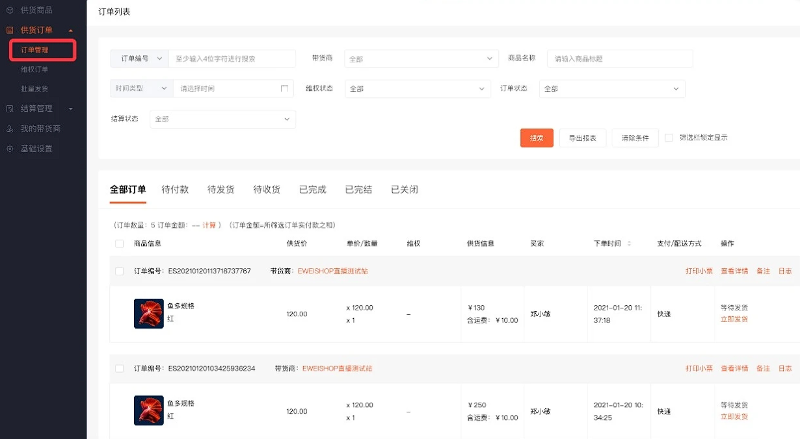Image resolution: width=800 pixels, height=439 pixels.
Task: Click 立即发货 link on first order
Action: [734, 319]
